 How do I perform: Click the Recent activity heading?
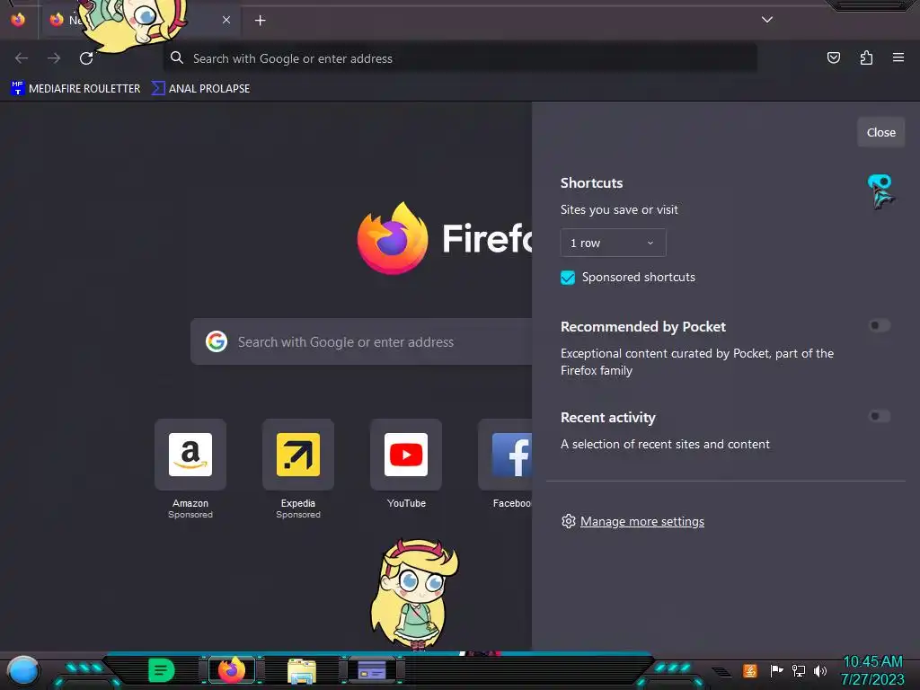click(608, 418)
